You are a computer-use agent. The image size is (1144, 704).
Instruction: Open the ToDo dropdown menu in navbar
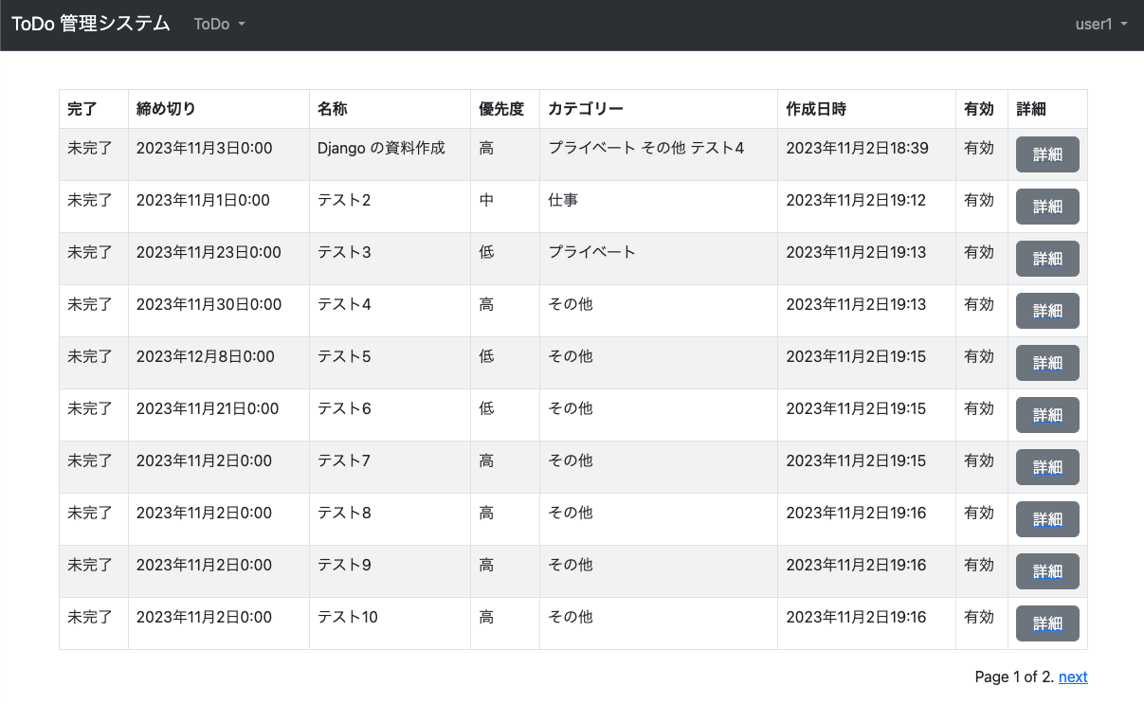click(x=219, y=24)
